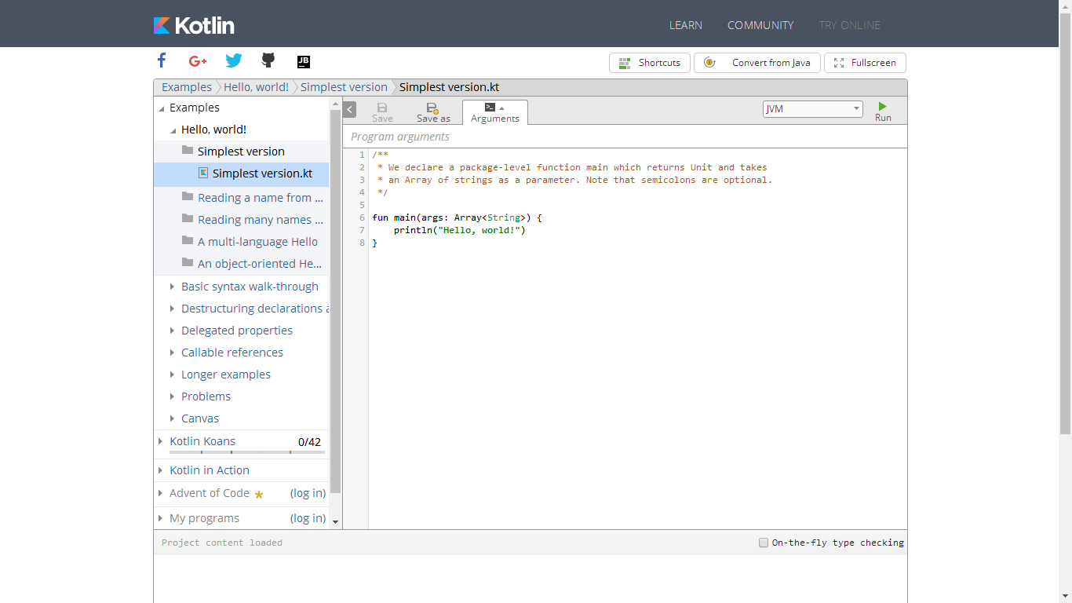Click Convert from Java button
The height and width of the screenshot is (603, 1072).
click(x=757, y=63)
